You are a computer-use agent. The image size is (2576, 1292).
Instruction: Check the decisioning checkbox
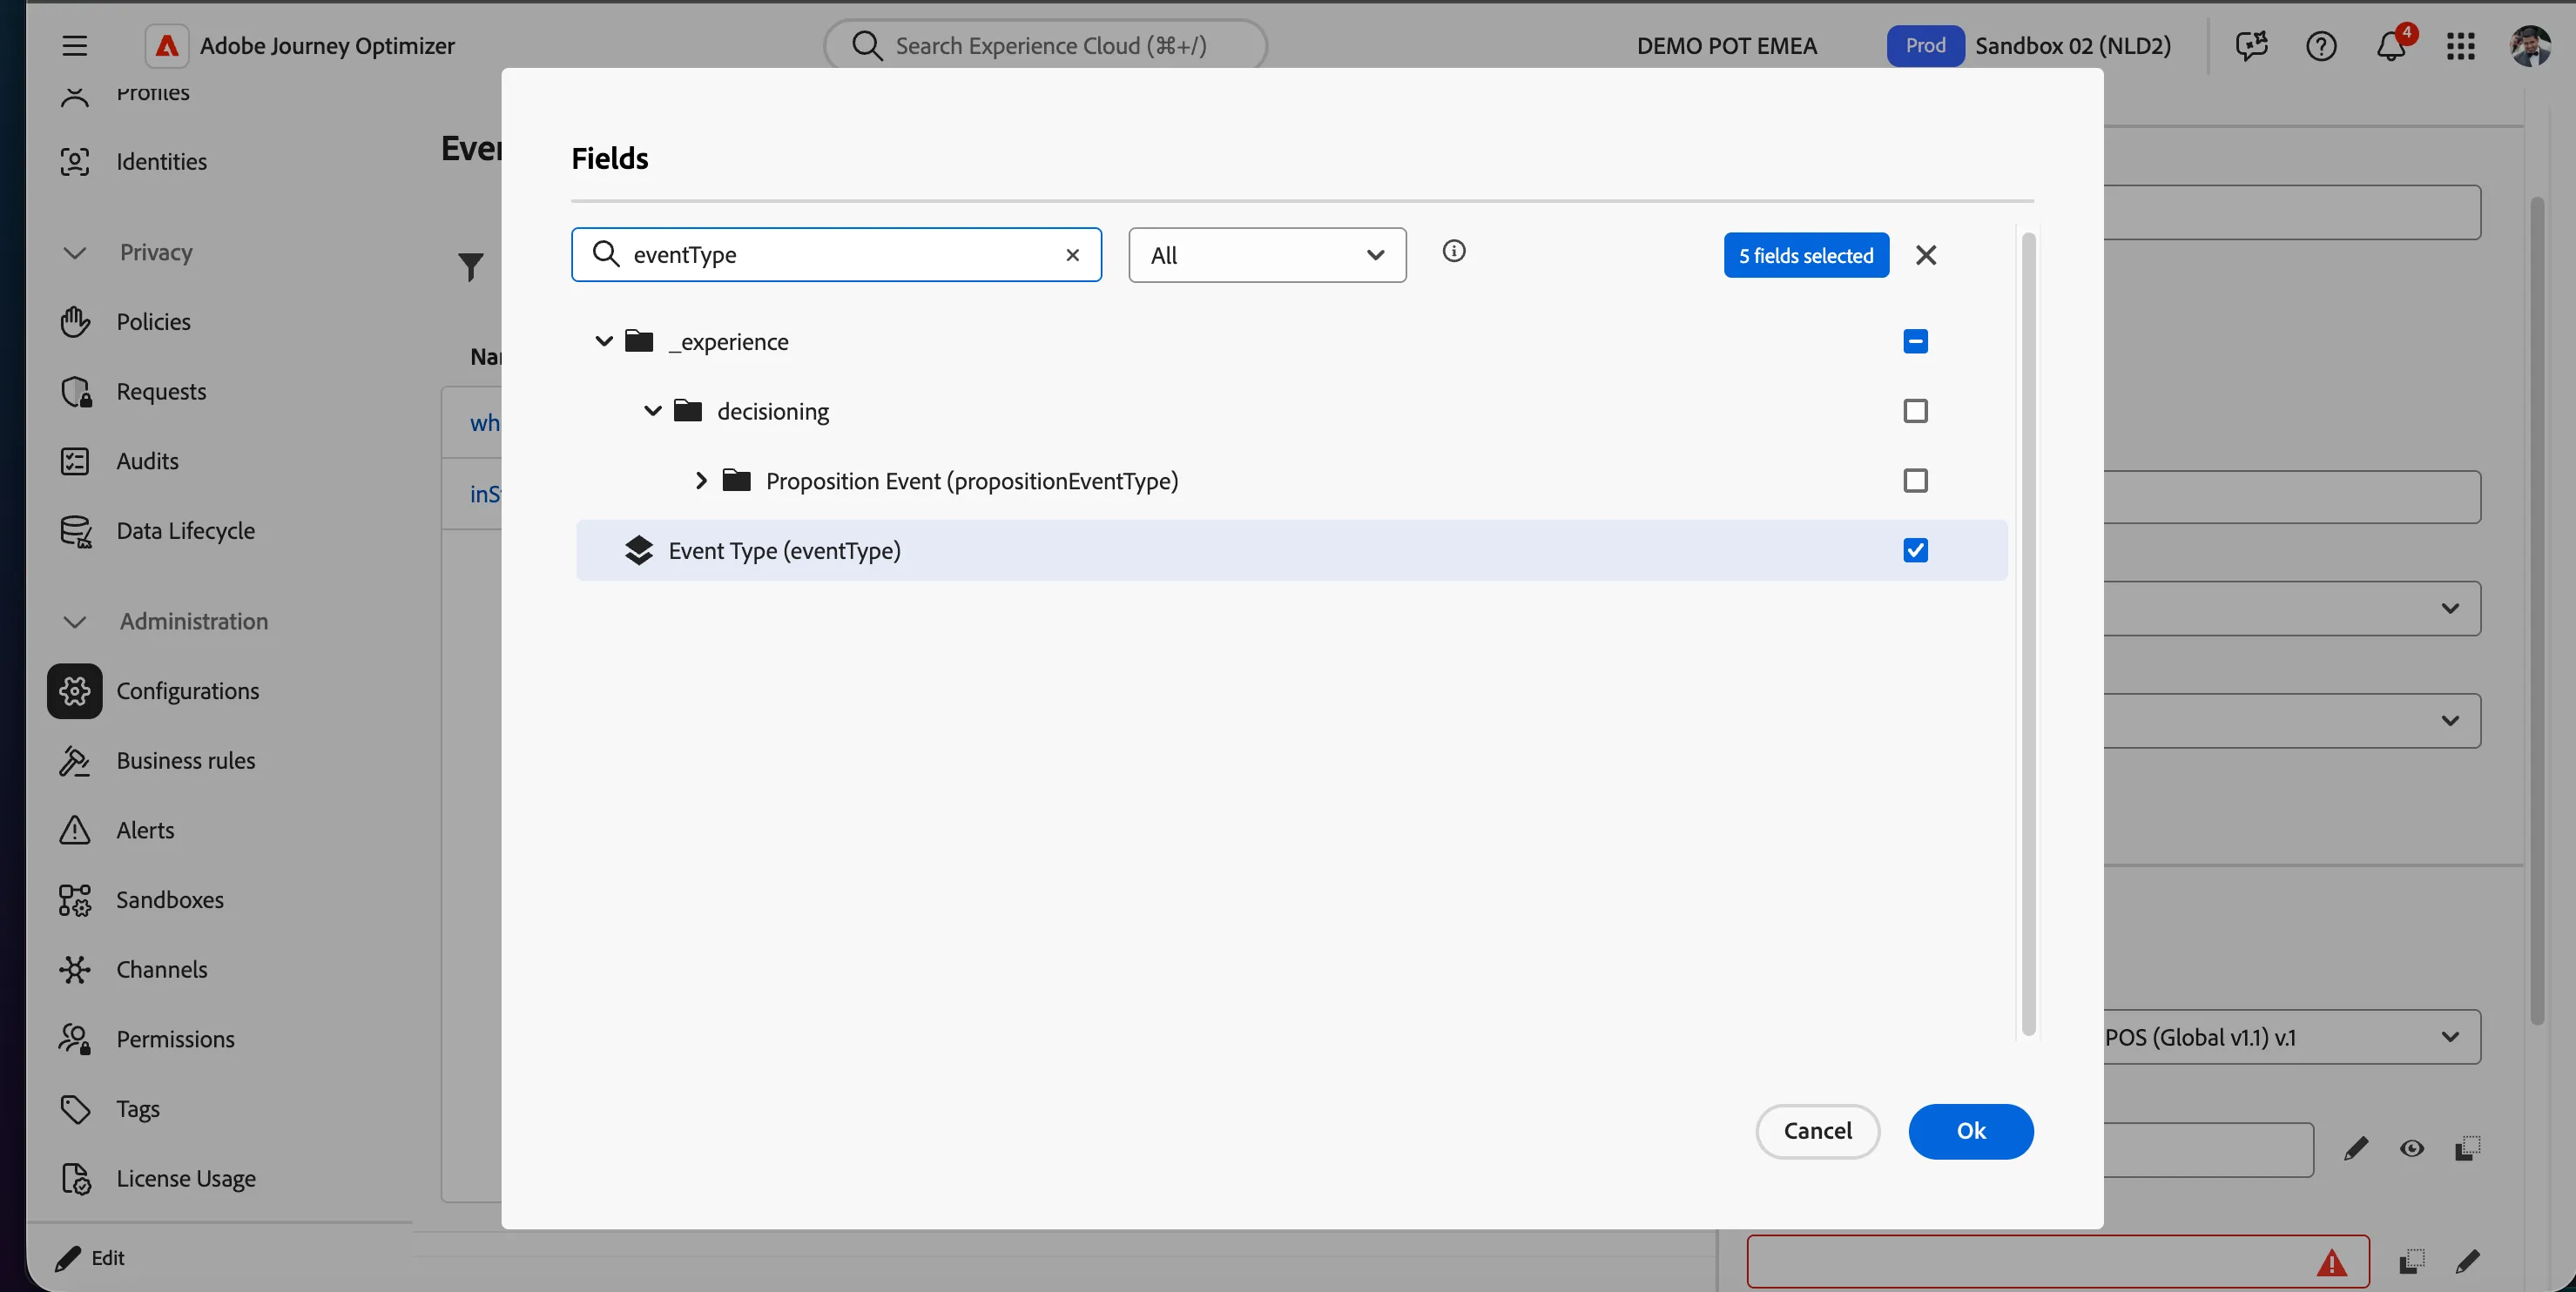click(x=1915, y=411)
